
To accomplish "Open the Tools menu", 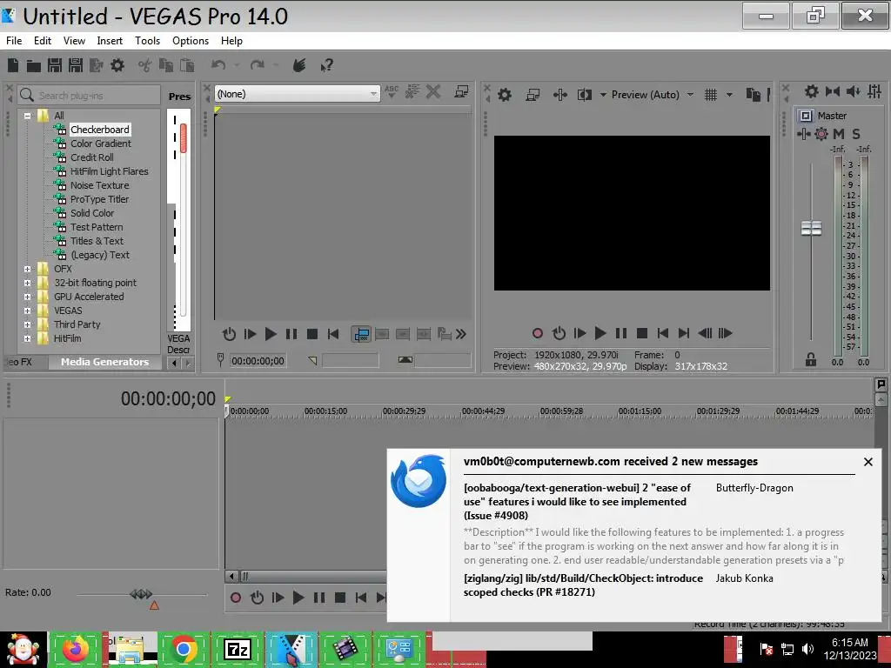I will [147, 41].
